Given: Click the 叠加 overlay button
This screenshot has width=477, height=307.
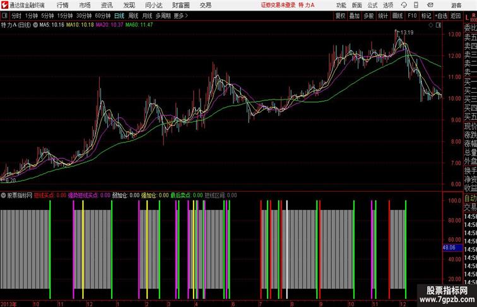Looking at the screenshot, I should pos(354,16).
